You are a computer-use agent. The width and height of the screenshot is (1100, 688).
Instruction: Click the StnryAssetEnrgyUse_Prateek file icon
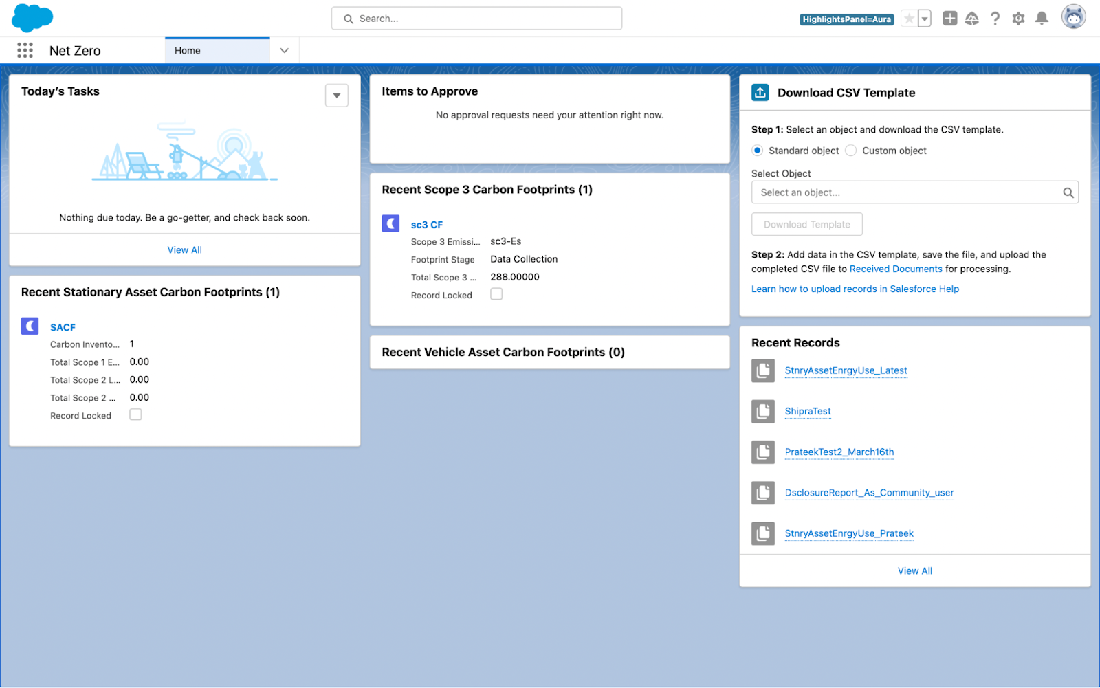coord(763,533)
